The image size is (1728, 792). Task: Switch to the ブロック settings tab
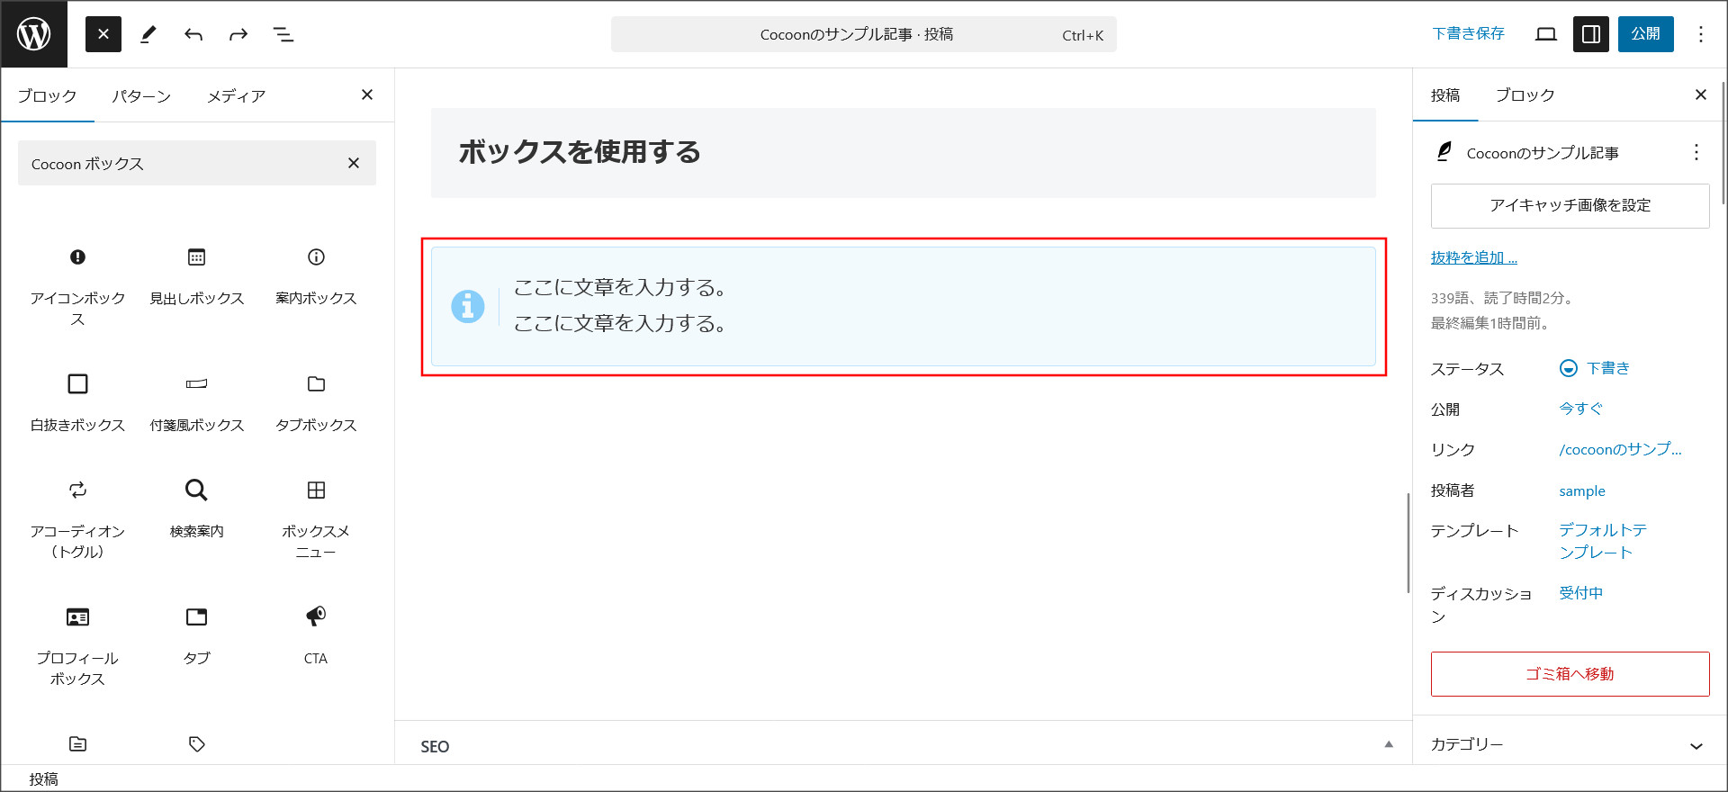[x=1525, y=94]
